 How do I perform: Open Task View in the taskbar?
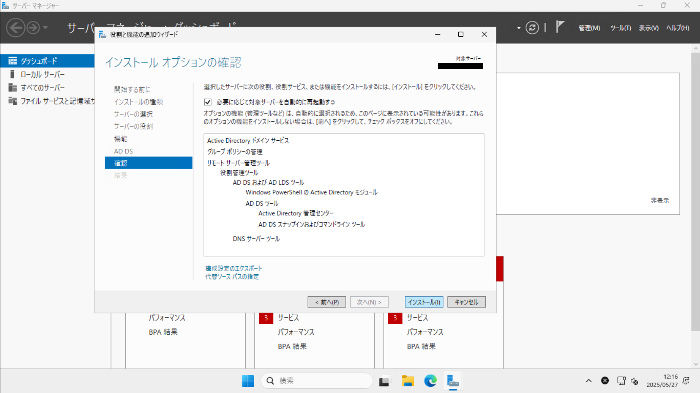point(384,381)
